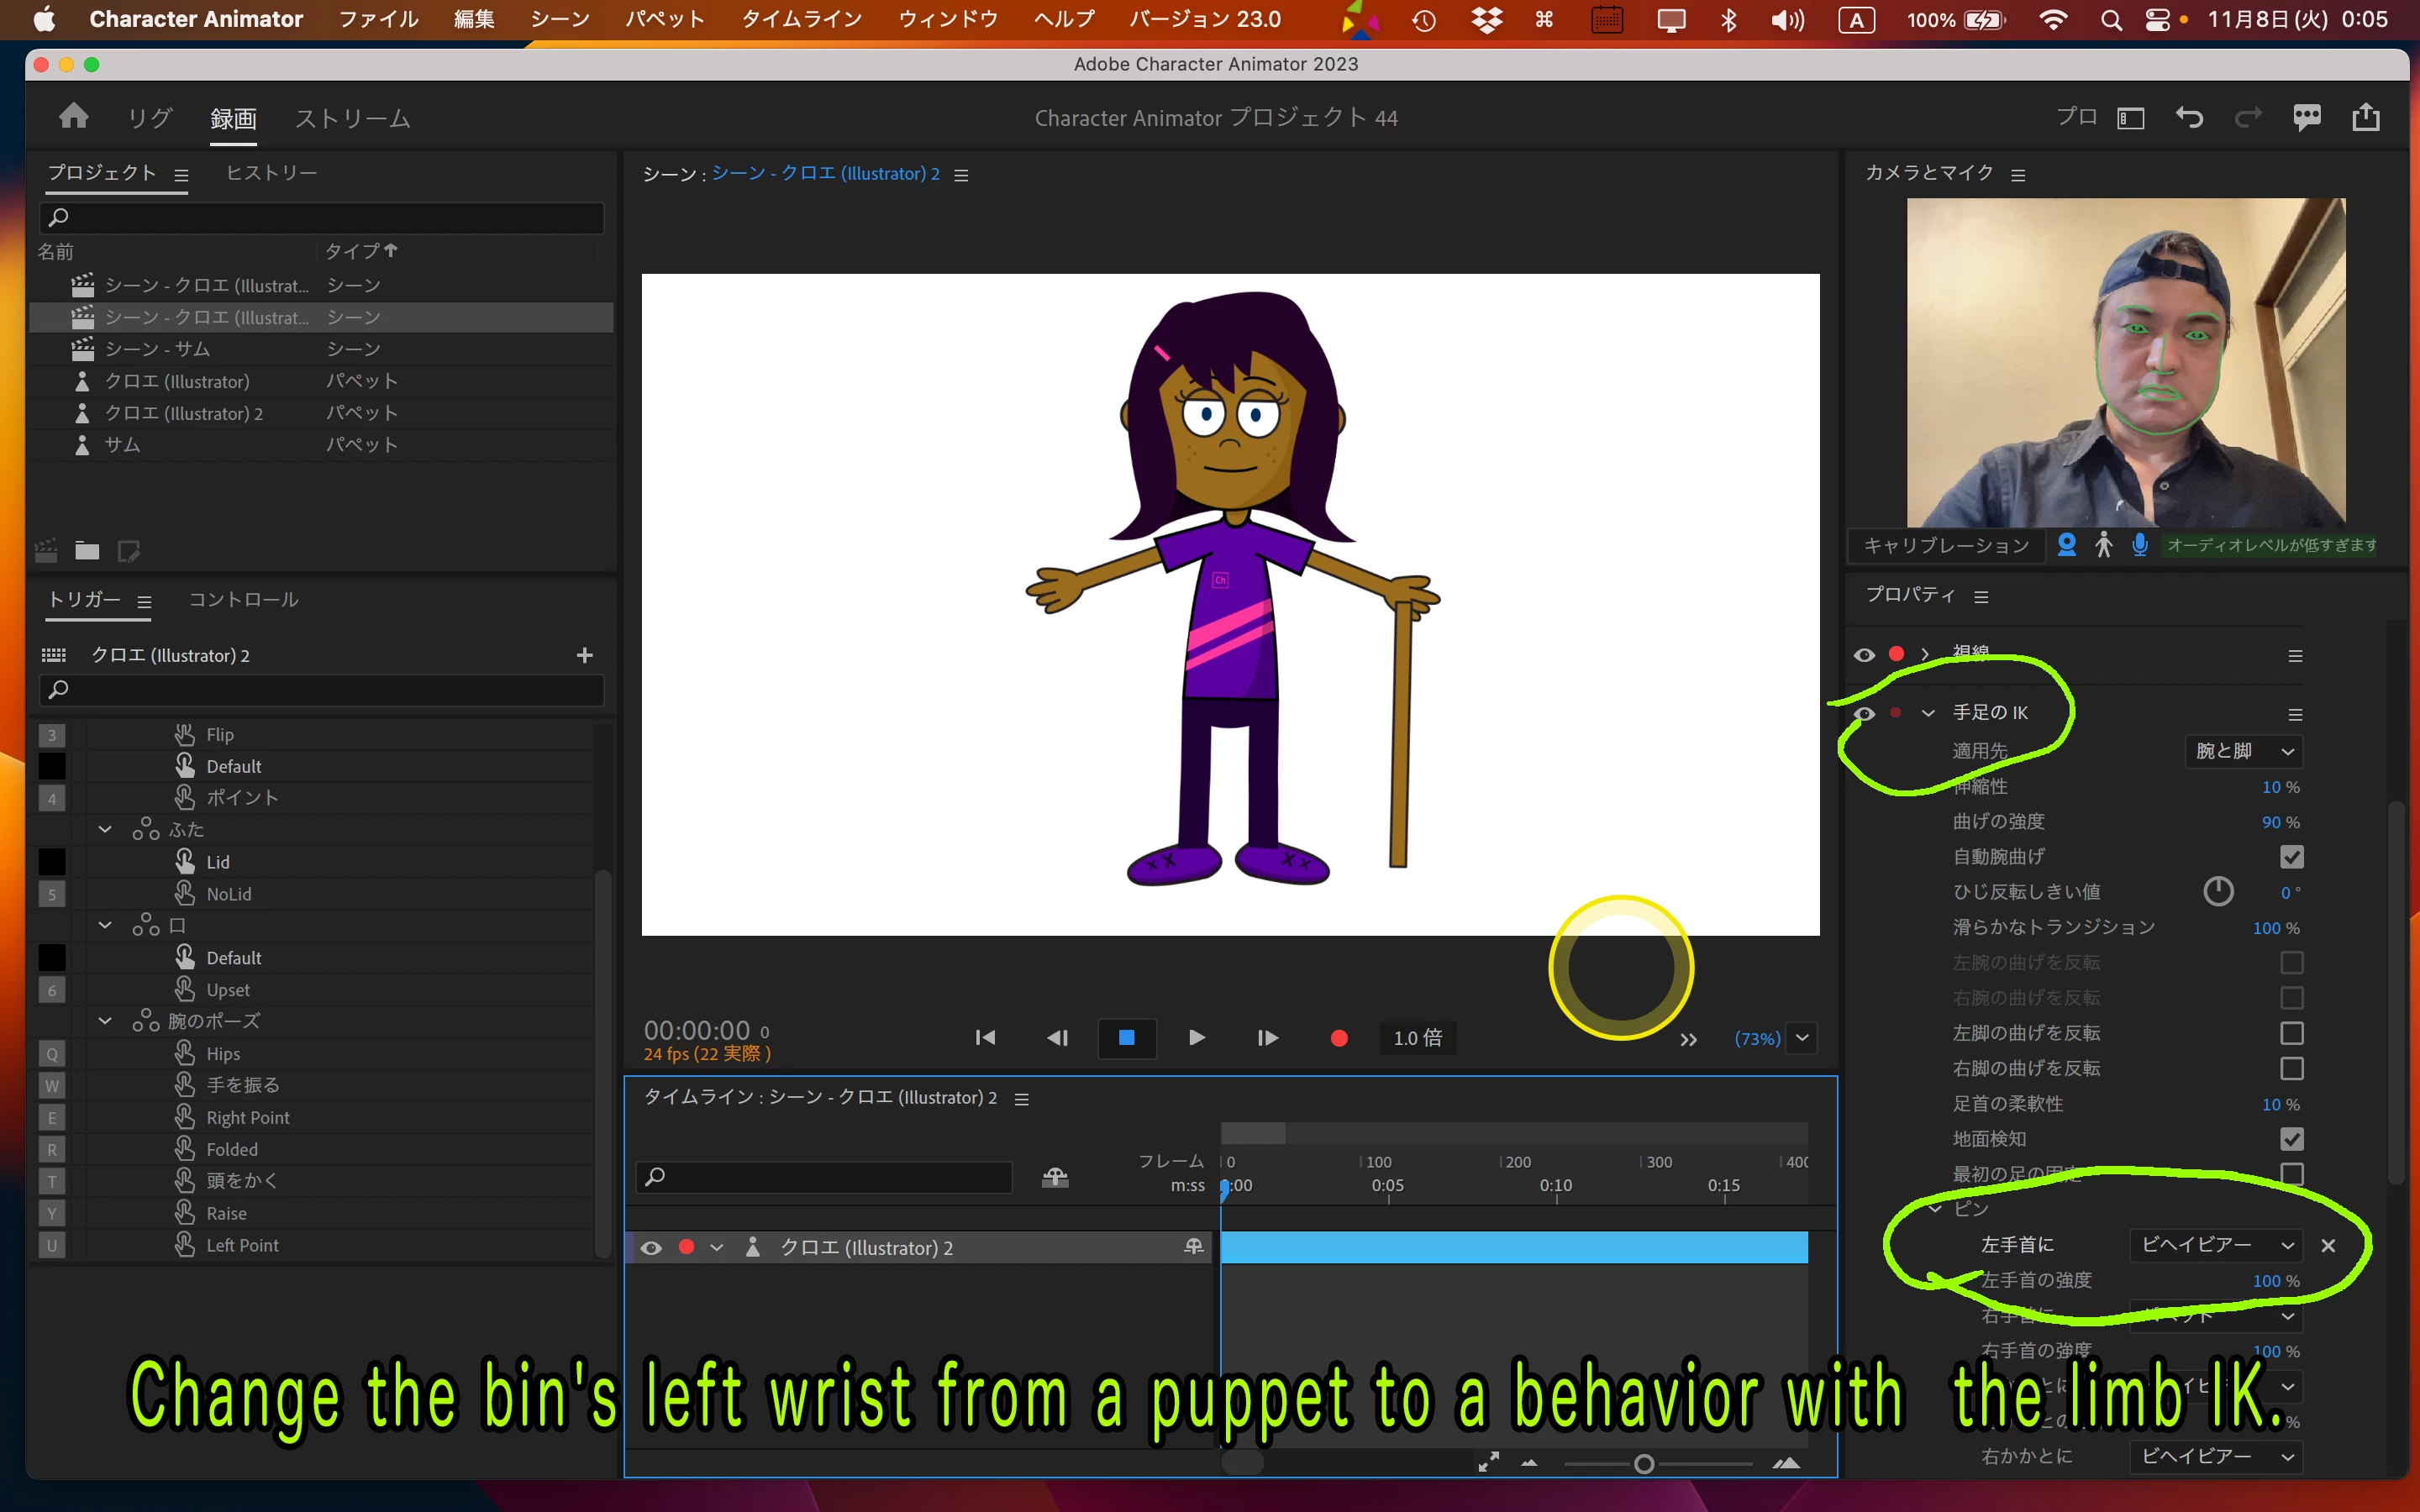Image resolution: width=2420 pixels, height=1512 pixels.
Task: Click the add trigger plus icon
Action: (585, 655)
